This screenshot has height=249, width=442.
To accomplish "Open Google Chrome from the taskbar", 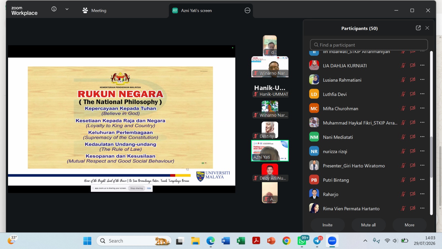I will click(286, 241).
